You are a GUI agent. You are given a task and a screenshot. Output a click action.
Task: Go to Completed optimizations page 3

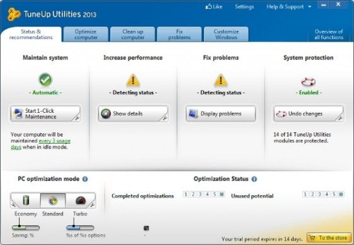[x=200, y=194]
